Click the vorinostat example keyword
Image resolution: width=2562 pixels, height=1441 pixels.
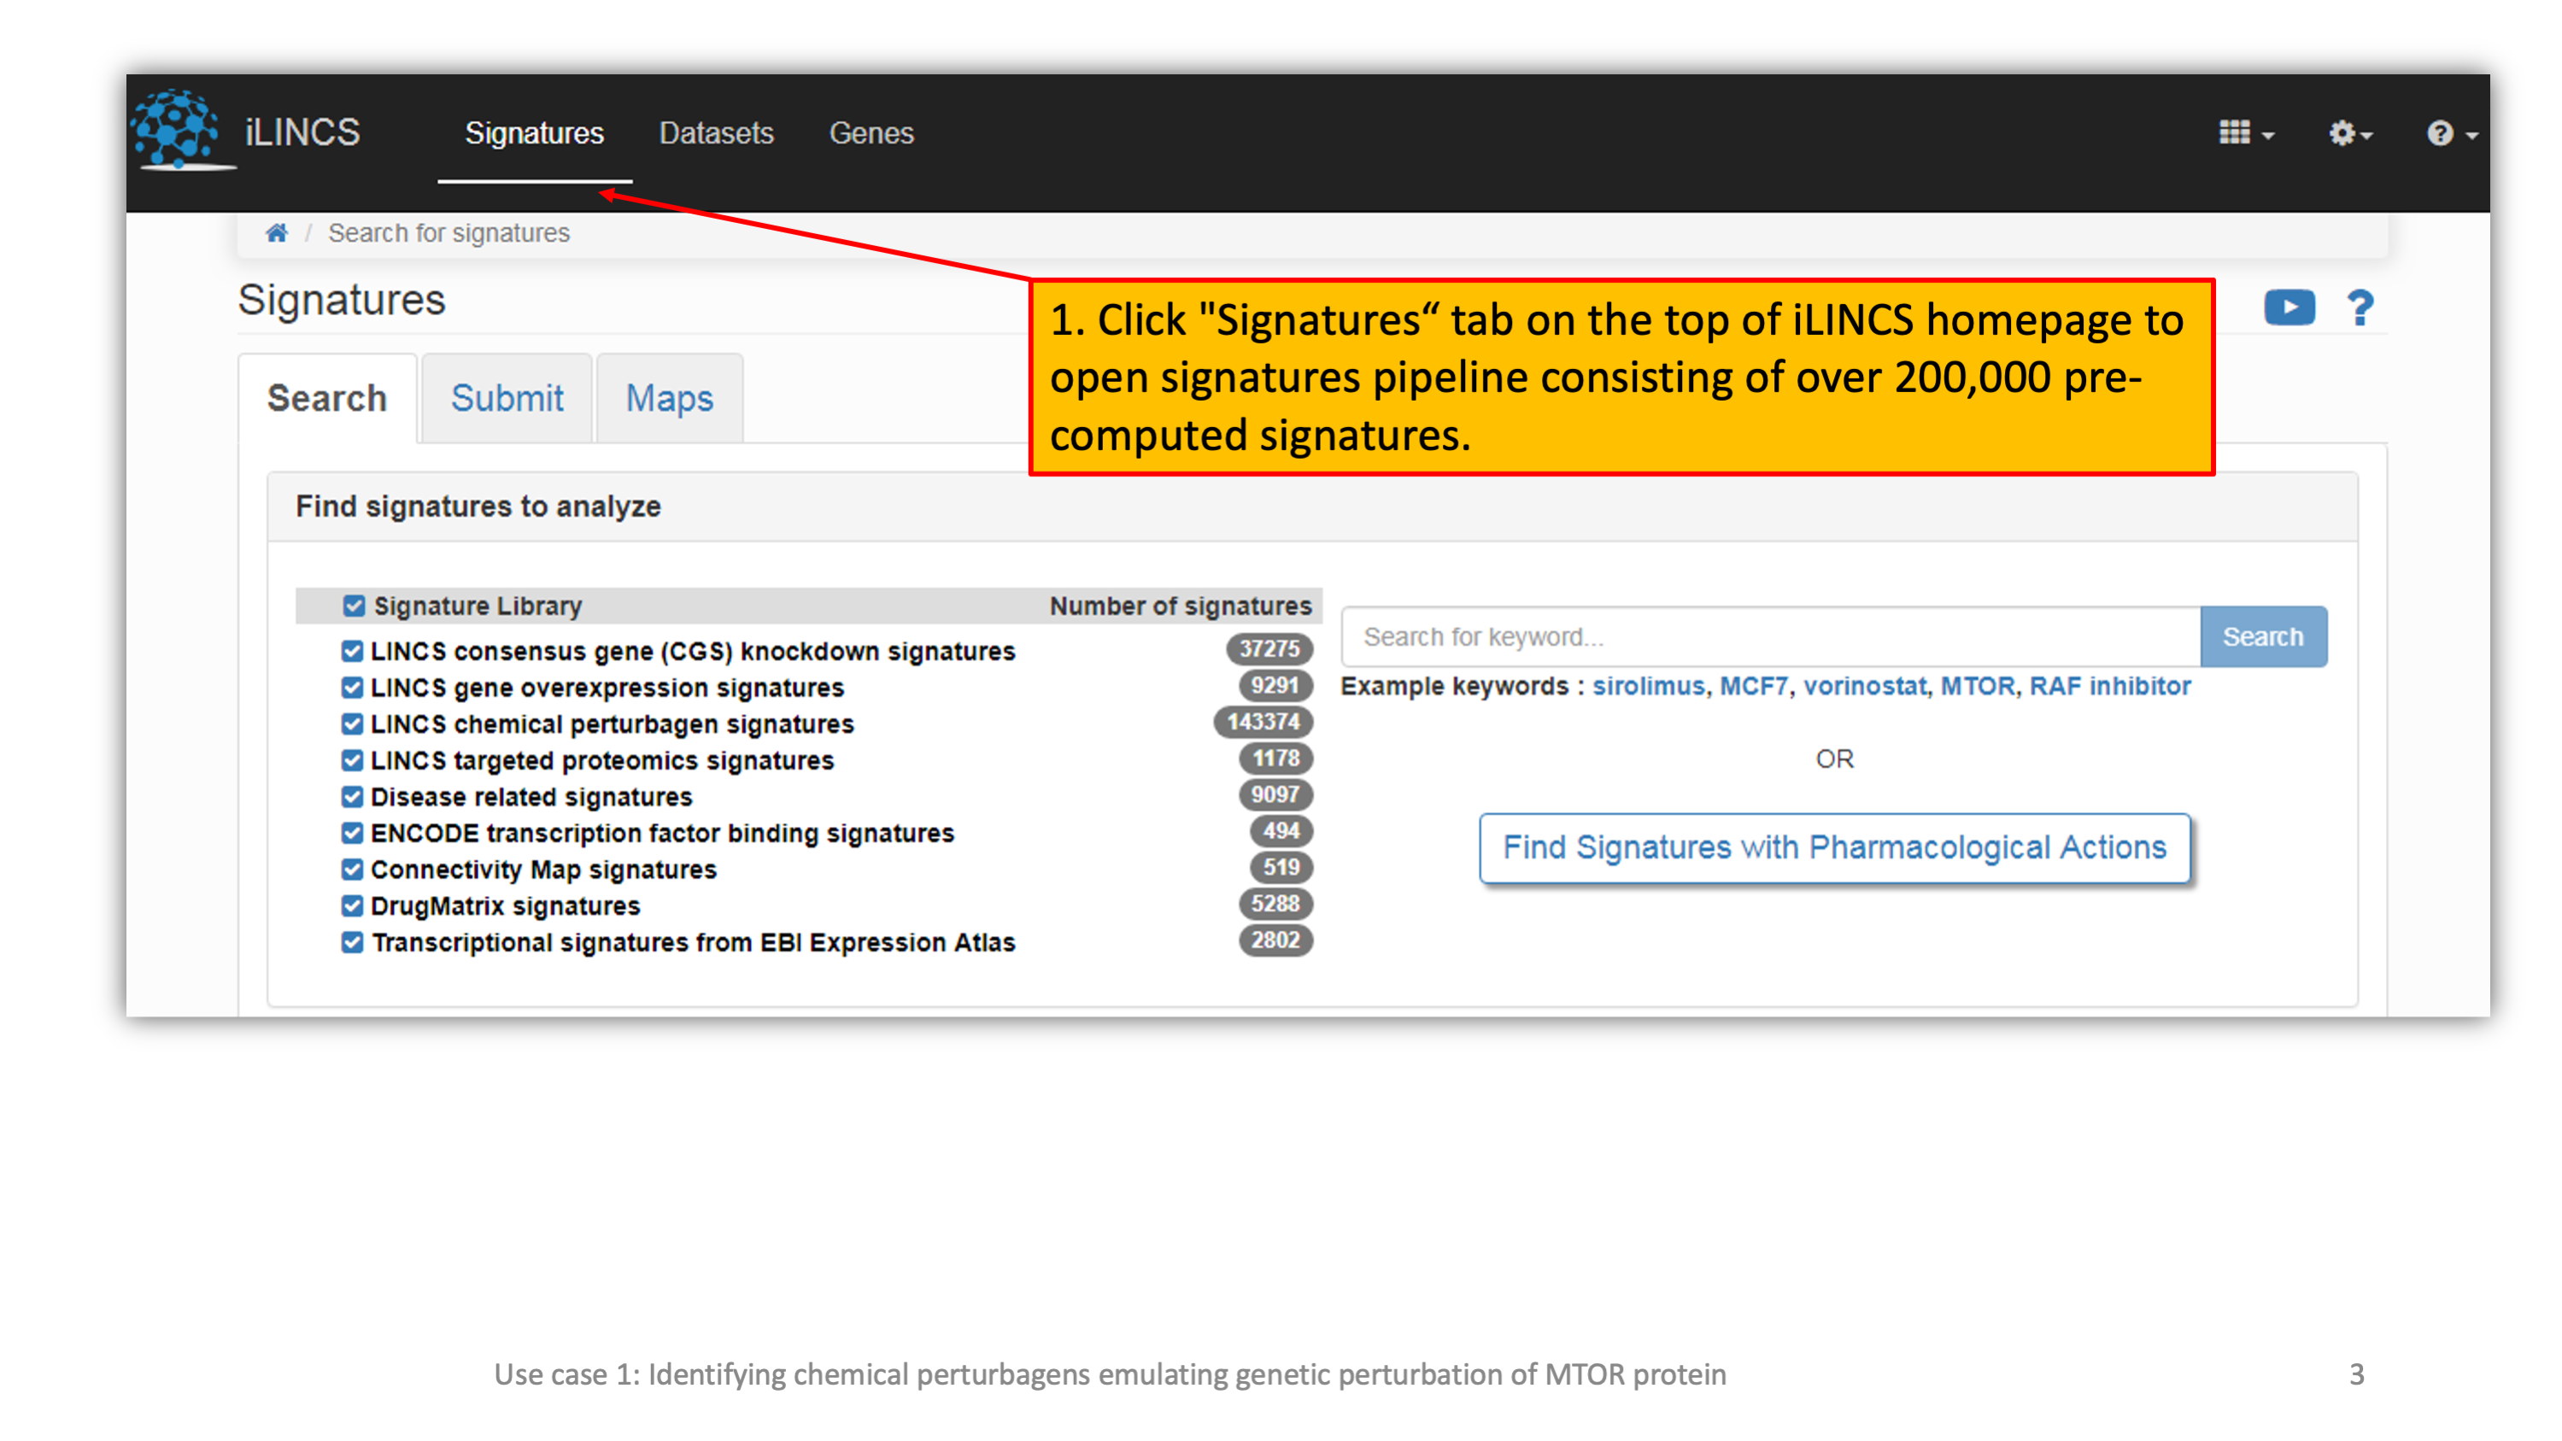[1864, 686]
